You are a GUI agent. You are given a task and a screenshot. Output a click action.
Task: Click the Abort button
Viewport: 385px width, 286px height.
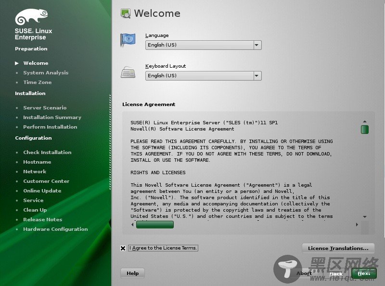tap(304, 273)
